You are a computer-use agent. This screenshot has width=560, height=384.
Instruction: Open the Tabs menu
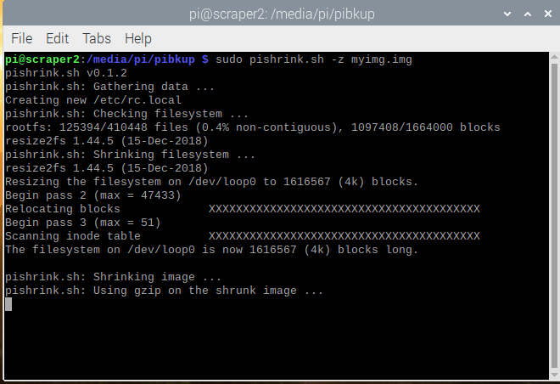(x=97, y=38)
